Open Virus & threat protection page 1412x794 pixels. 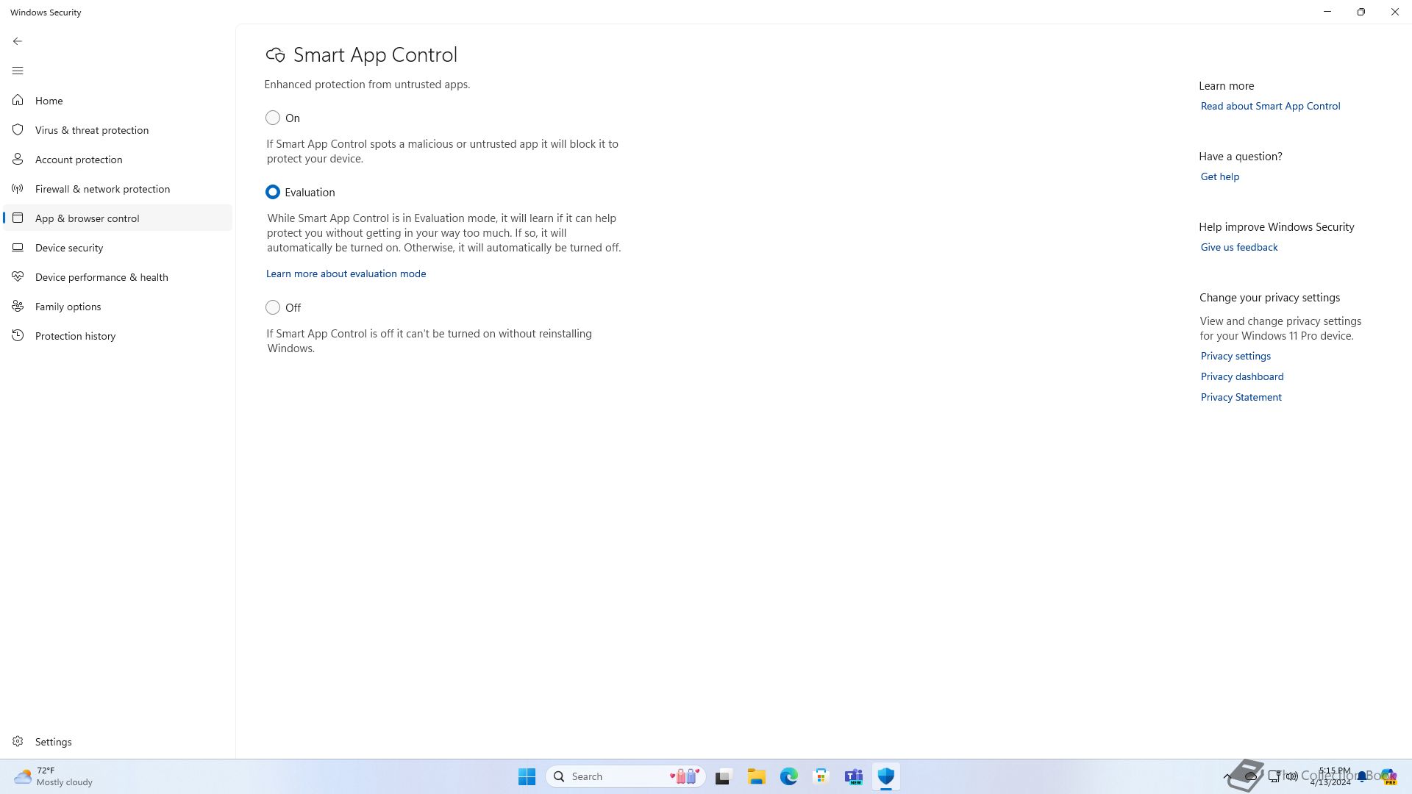tap(118, 129)
